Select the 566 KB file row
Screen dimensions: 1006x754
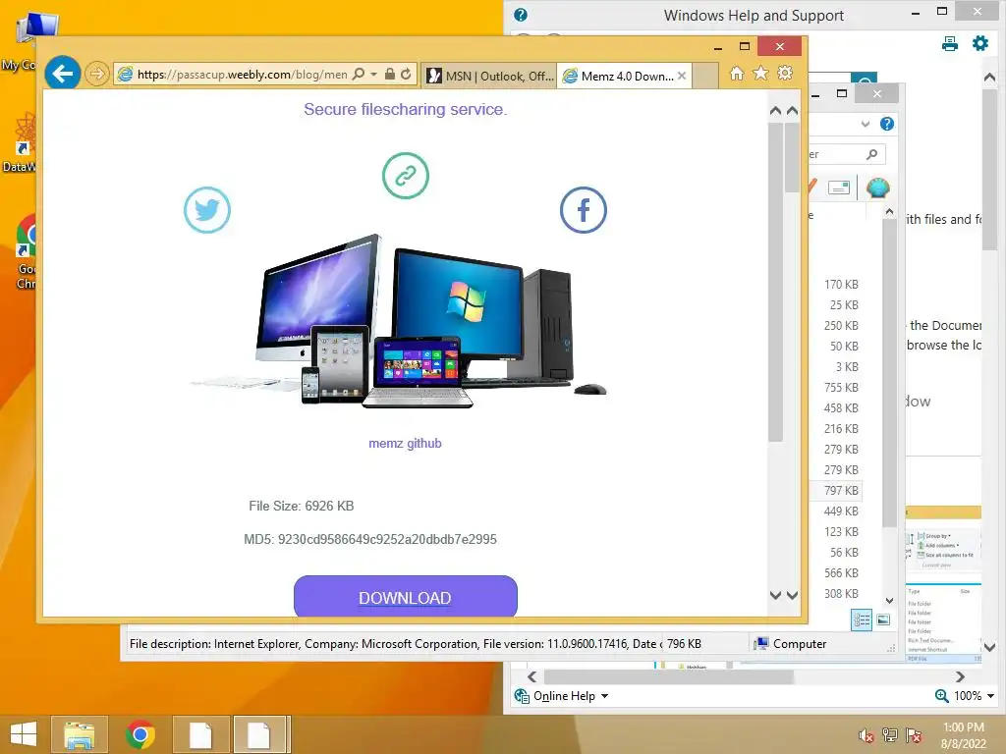[x=841, y=572]
